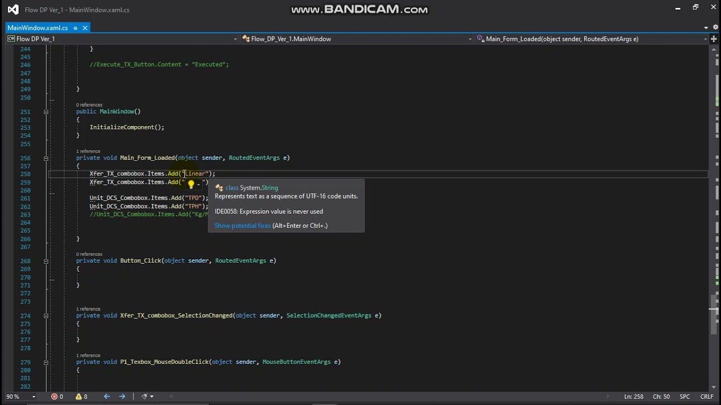
Task: Collapse the Button_Click method
Action: coord(46,261)
